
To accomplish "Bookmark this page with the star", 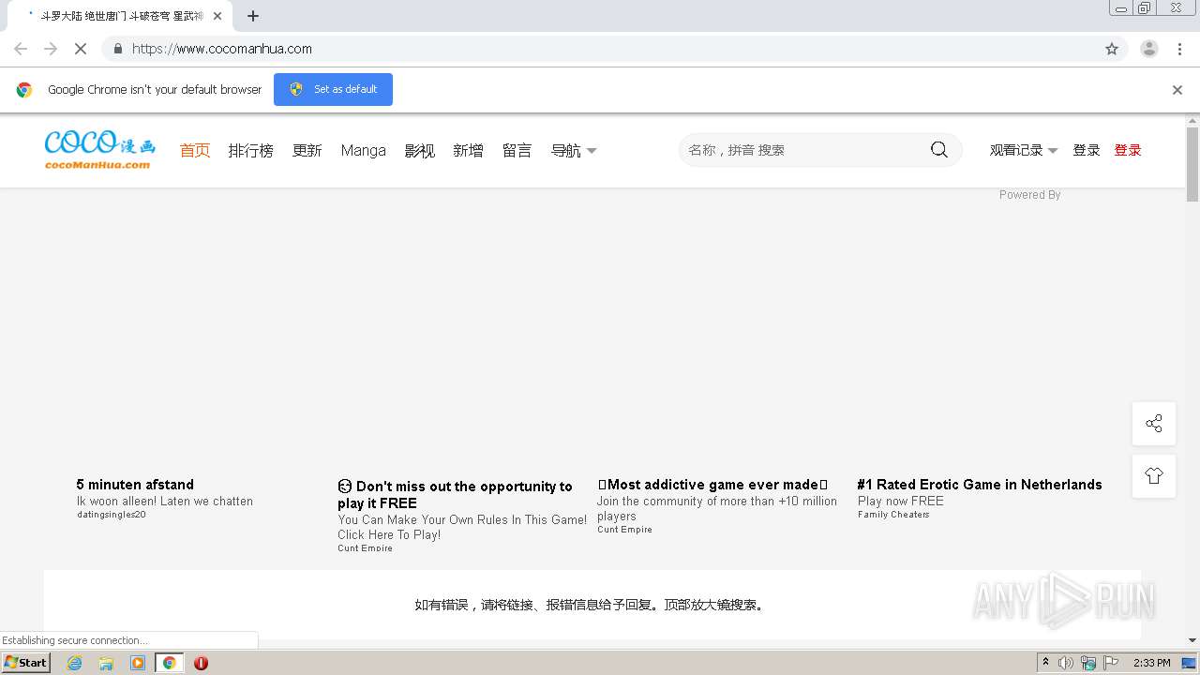I will (1112, 49).
